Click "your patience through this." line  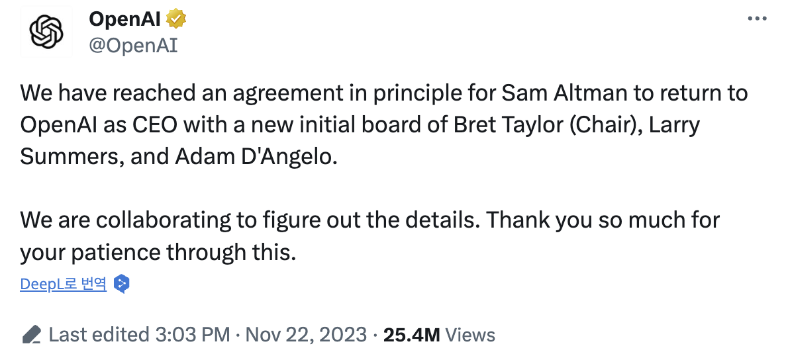(x=158, y=252)
